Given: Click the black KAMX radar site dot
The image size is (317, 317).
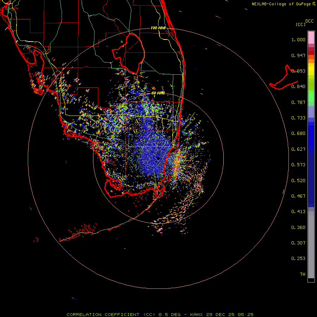Looking at the screenshot, I should coord(158,158).
